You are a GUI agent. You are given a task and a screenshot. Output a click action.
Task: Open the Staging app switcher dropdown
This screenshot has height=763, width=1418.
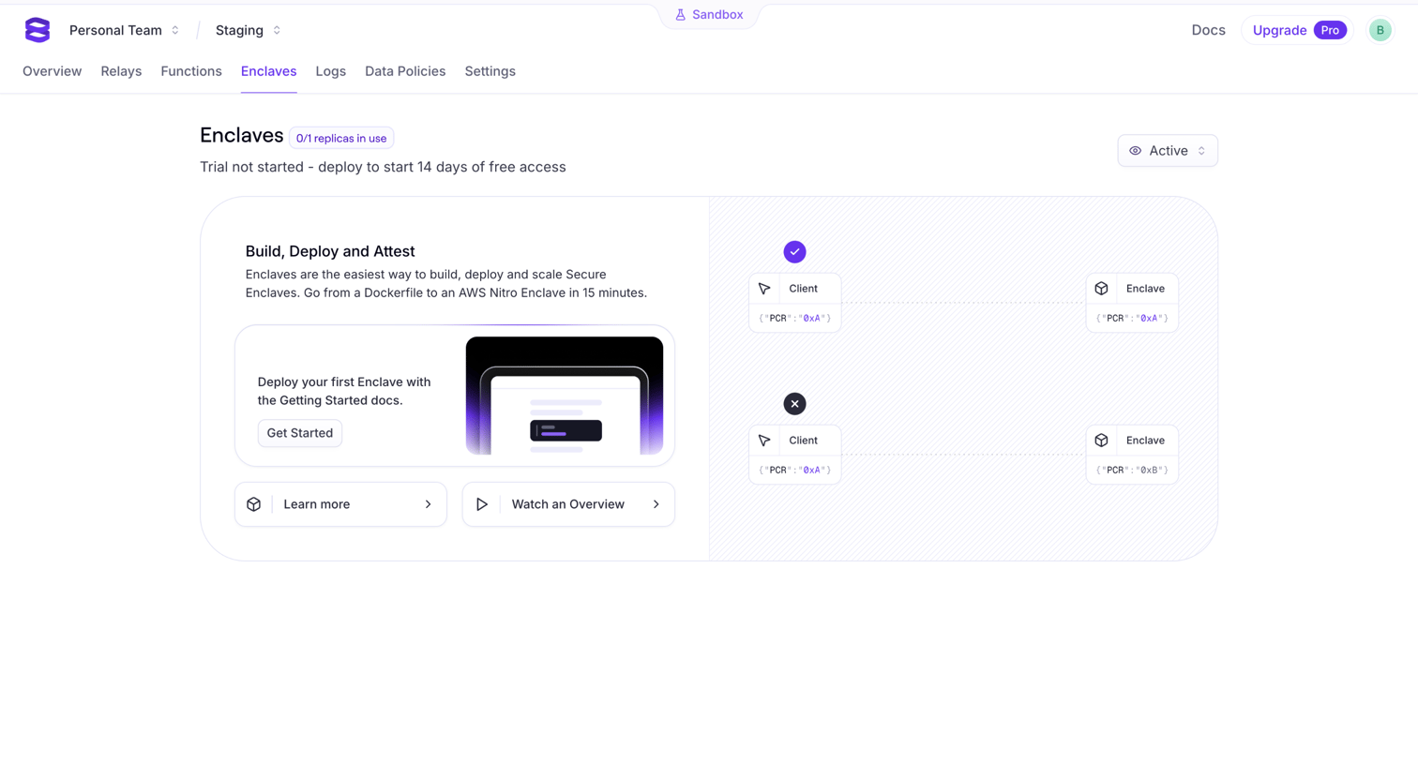(x=248, y=30)
